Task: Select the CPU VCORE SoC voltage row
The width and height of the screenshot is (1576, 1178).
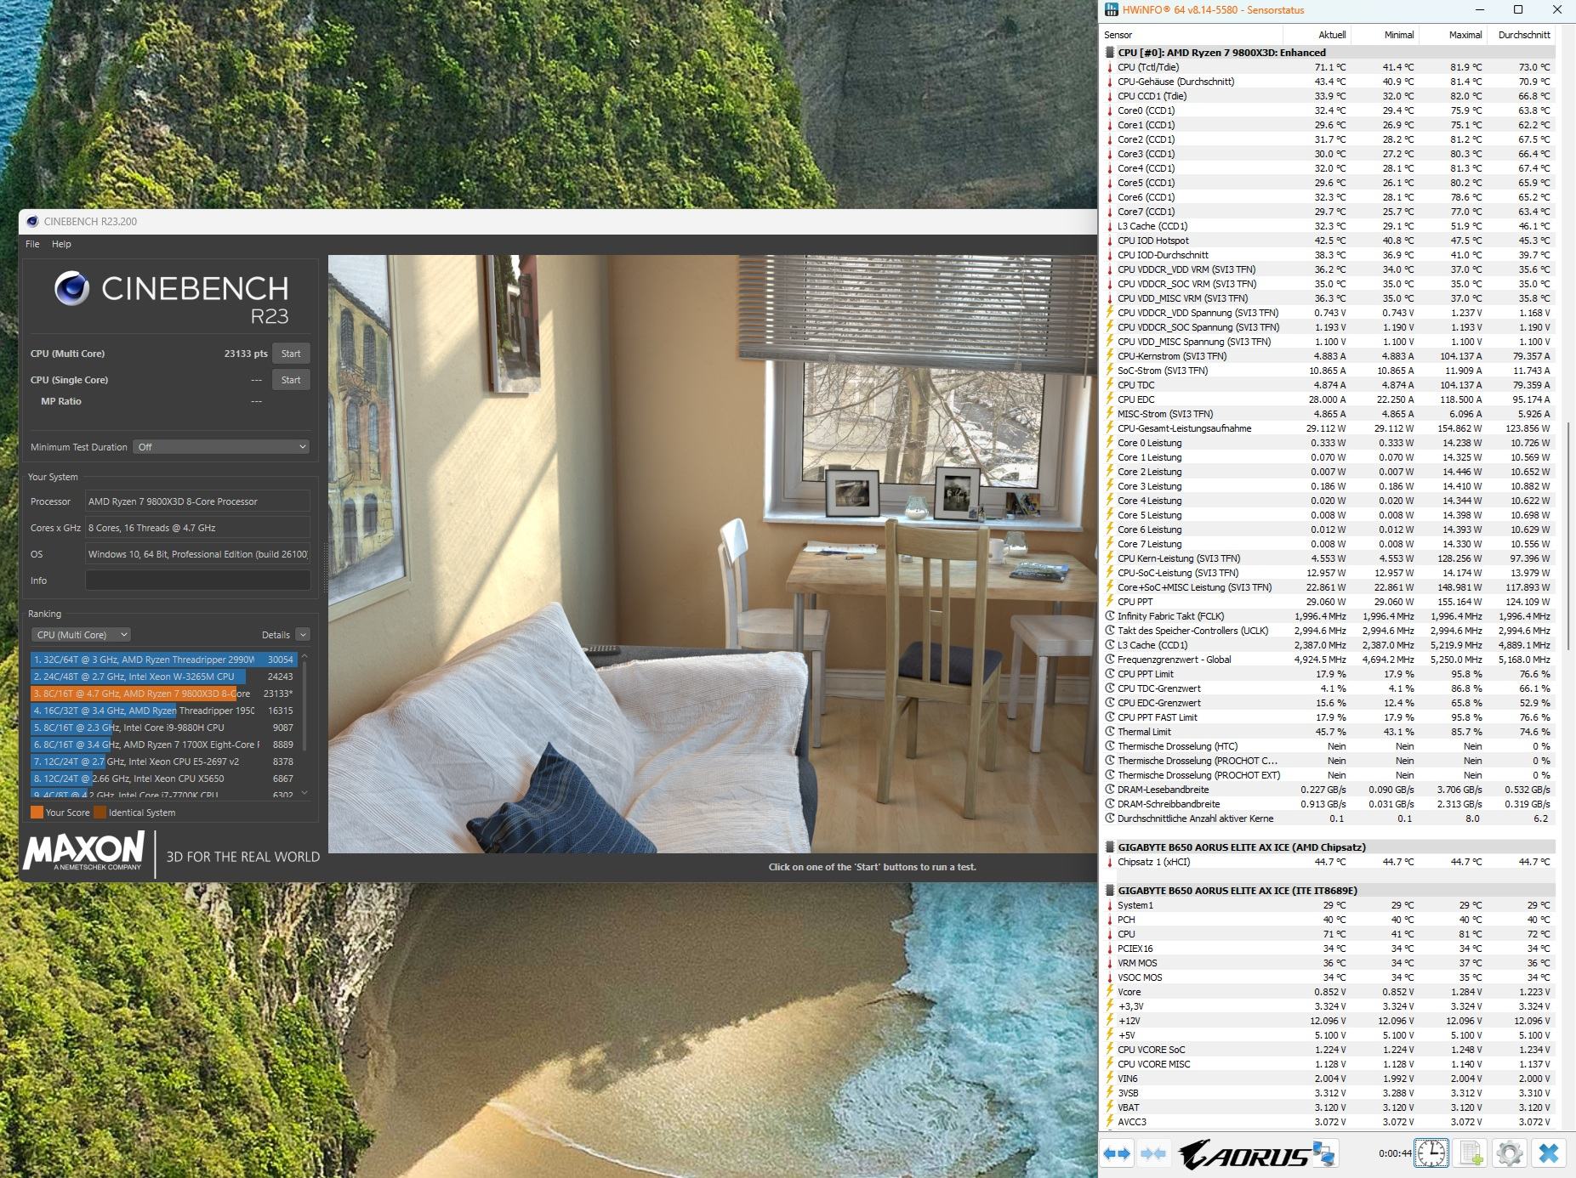Action: 1329,1050
